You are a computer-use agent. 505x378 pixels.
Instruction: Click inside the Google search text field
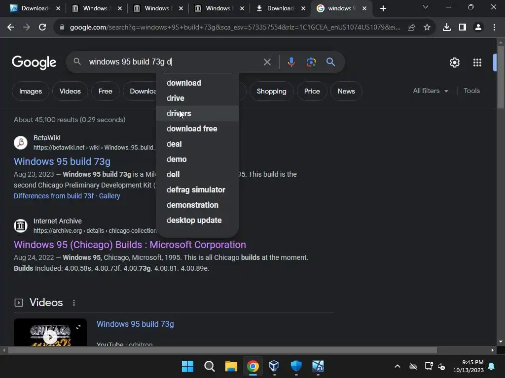tap(174, 62)
